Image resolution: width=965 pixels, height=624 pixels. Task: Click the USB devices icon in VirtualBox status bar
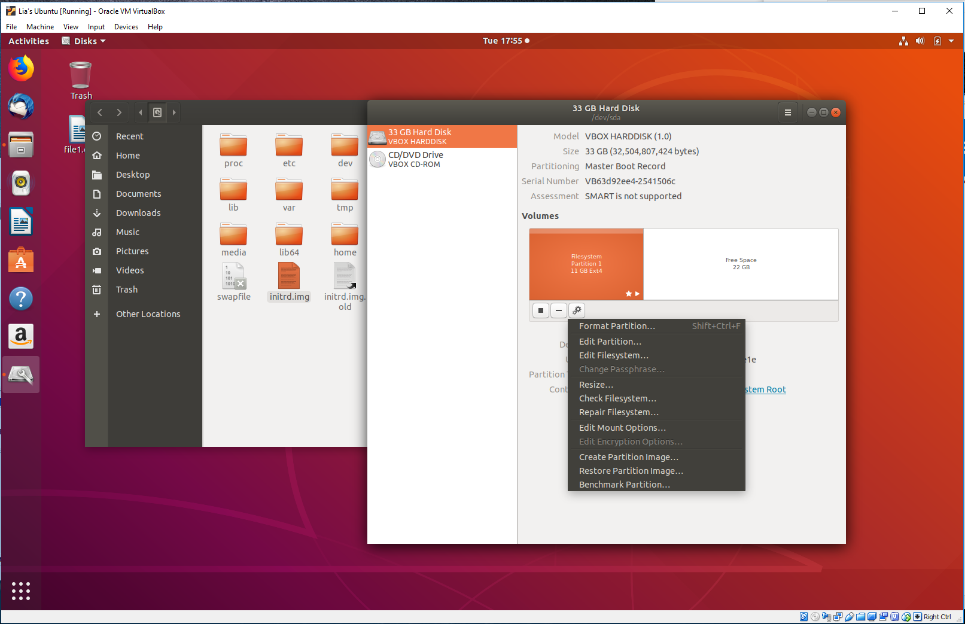[850, 616]
